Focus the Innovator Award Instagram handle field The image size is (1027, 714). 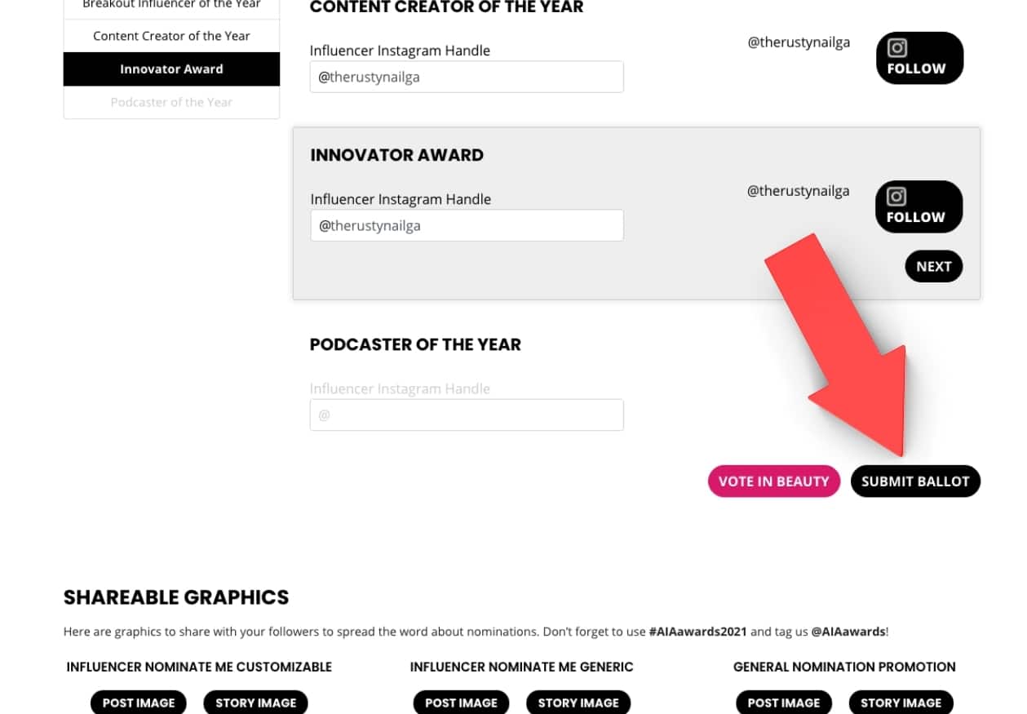pyautogui.click(x=467, y=225)
